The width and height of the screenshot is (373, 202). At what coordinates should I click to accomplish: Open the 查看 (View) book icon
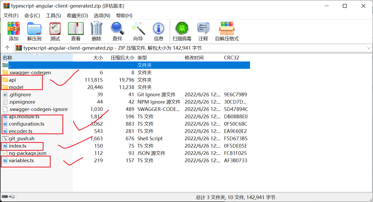pos(76,29)
